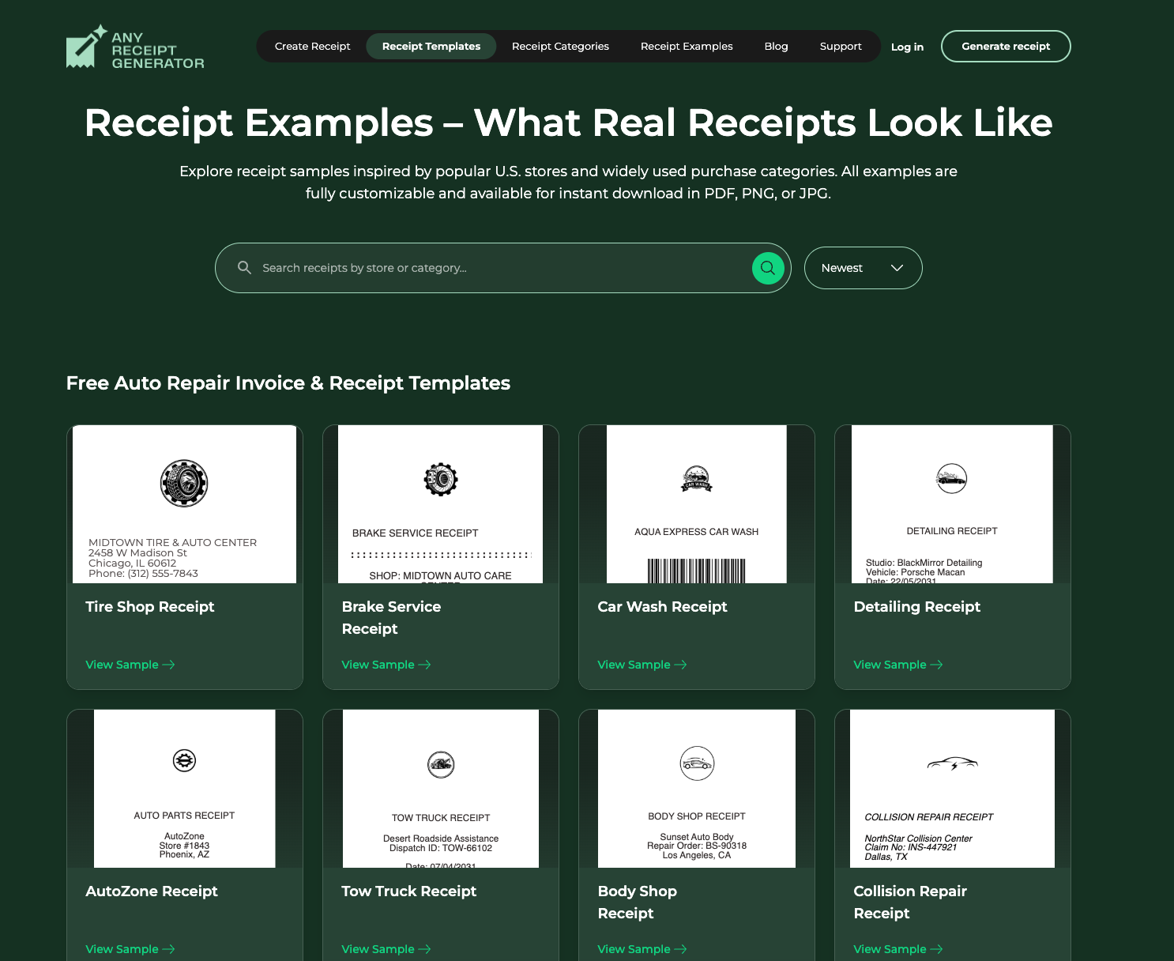View Sample for AutoZone Receipt
This screenshot has width=1174, height=961.
[x=130, y=949]
